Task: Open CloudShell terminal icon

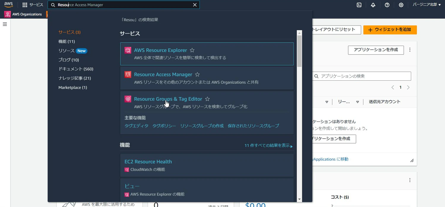Action: [x=359, y=5]
